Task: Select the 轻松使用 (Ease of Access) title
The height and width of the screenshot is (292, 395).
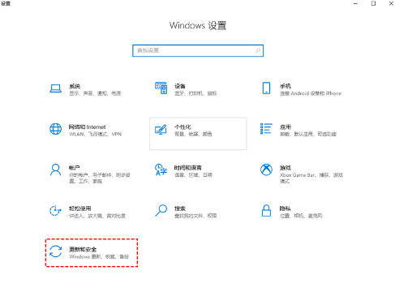Action: (80, 208)
